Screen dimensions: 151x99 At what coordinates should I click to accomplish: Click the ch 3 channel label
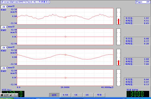[x=4, y=47]
